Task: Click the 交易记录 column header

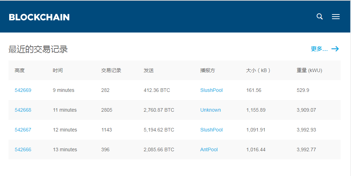Action: 111,70
